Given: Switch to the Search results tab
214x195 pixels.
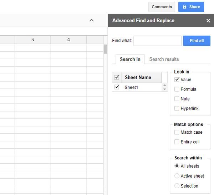Looking at the screenshot, I should pos(164,59).
